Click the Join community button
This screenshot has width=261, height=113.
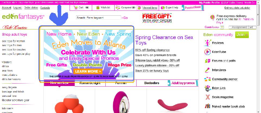(x=242, y=35)
